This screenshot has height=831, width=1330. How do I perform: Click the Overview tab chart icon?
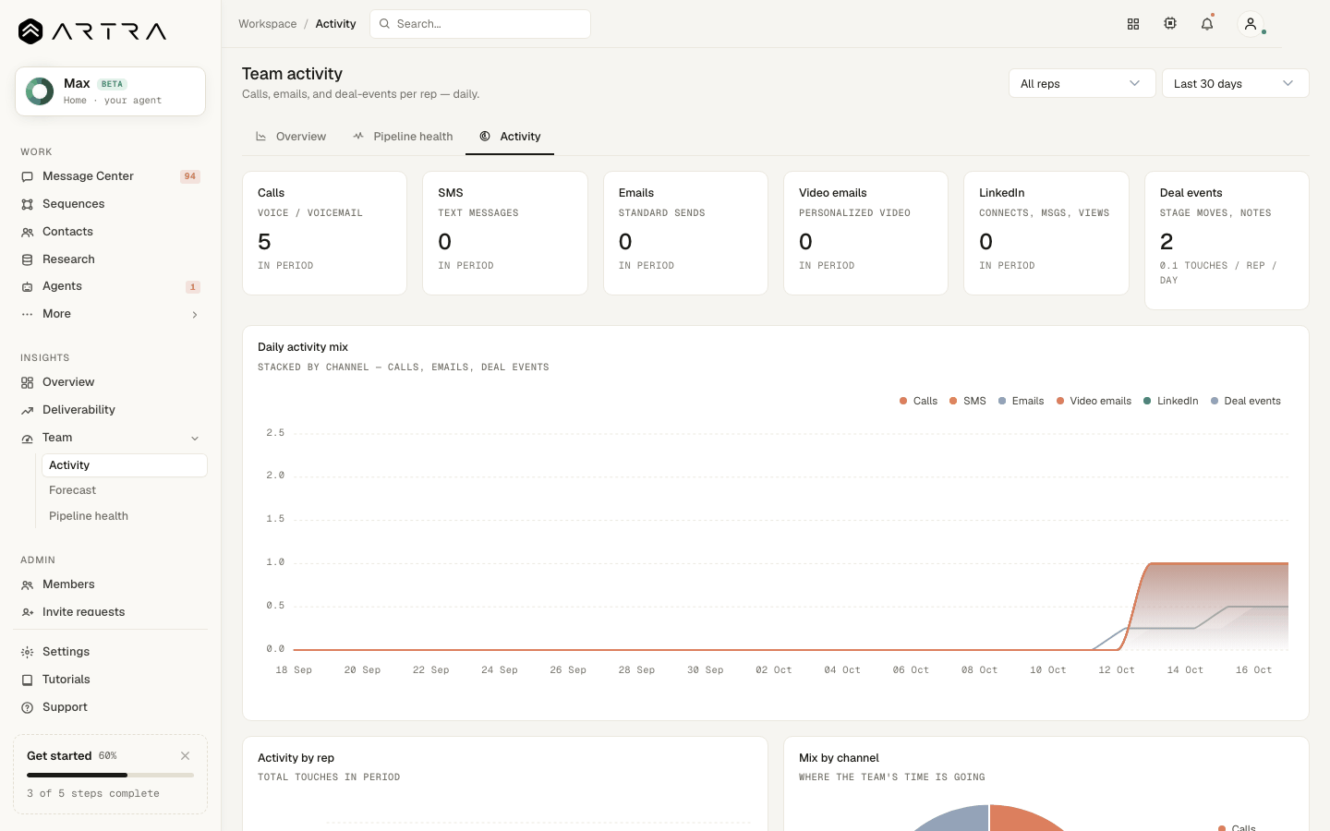click(261, 137)
